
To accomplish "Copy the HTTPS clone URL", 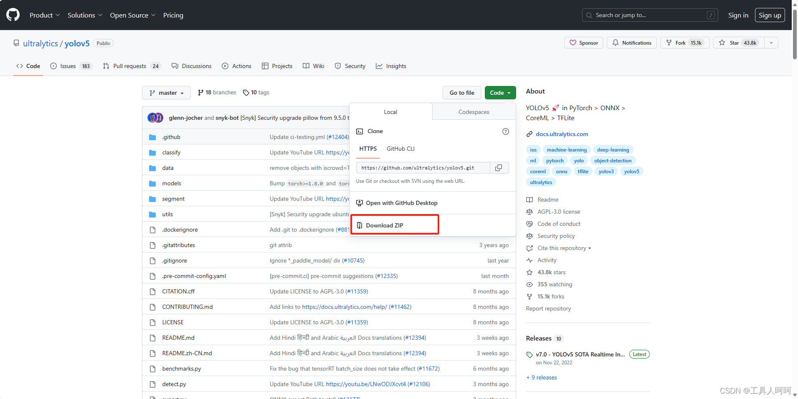I will click(x=499, y=168).
